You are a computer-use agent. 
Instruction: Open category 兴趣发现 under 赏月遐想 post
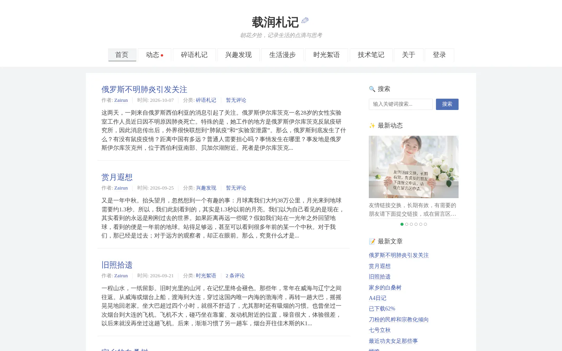[x=206, y=188]
